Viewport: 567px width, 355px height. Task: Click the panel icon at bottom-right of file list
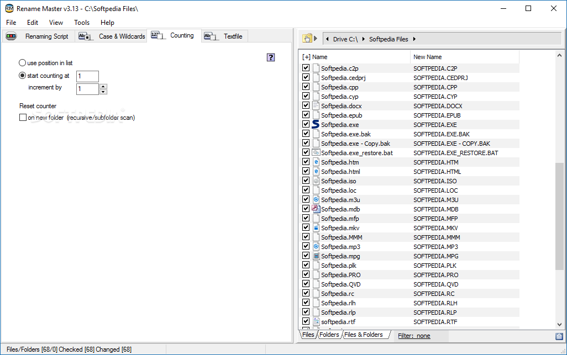click(559, 336)
